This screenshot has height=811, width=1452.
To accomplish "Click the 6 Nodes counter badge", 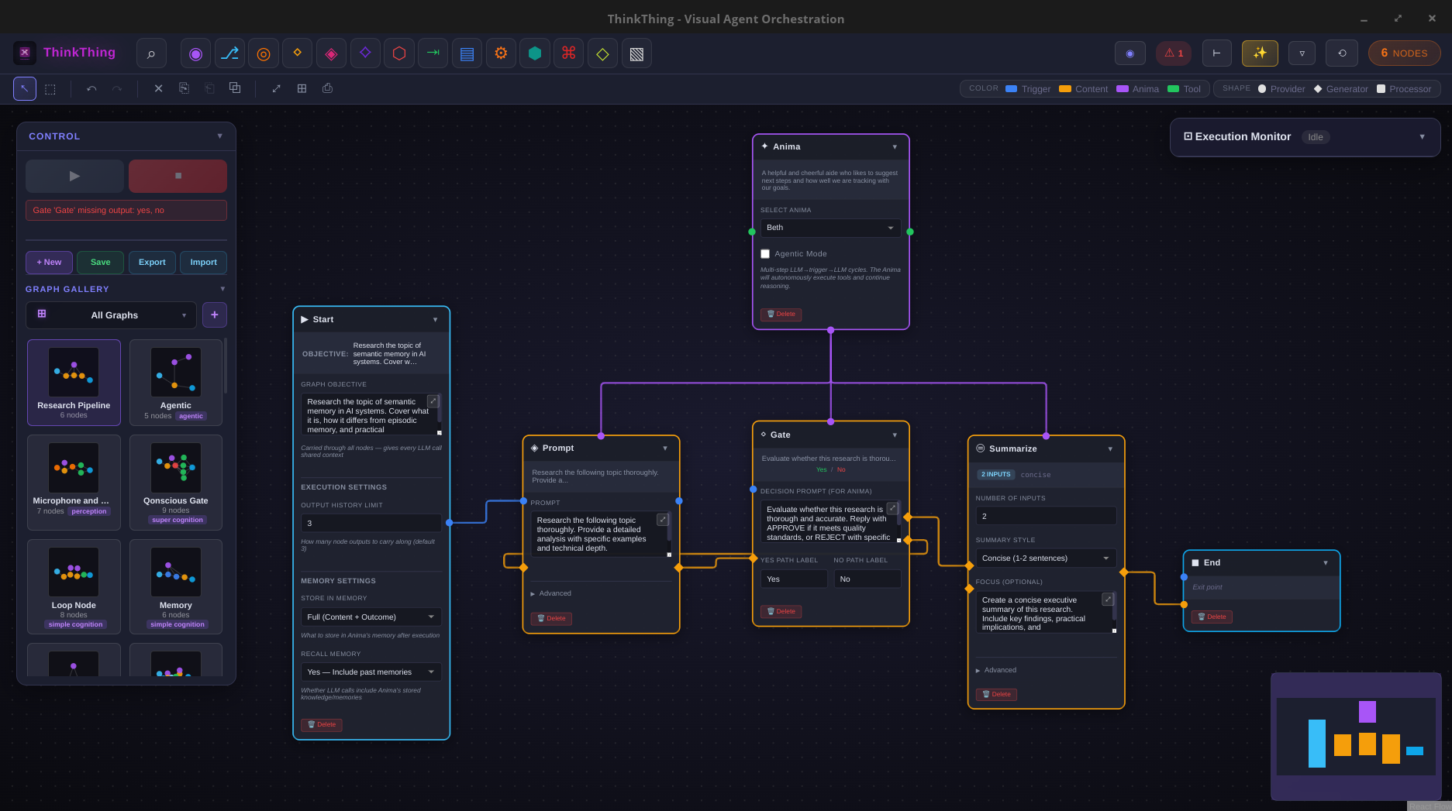I will pyautogui.click(x=1404, y=53).
